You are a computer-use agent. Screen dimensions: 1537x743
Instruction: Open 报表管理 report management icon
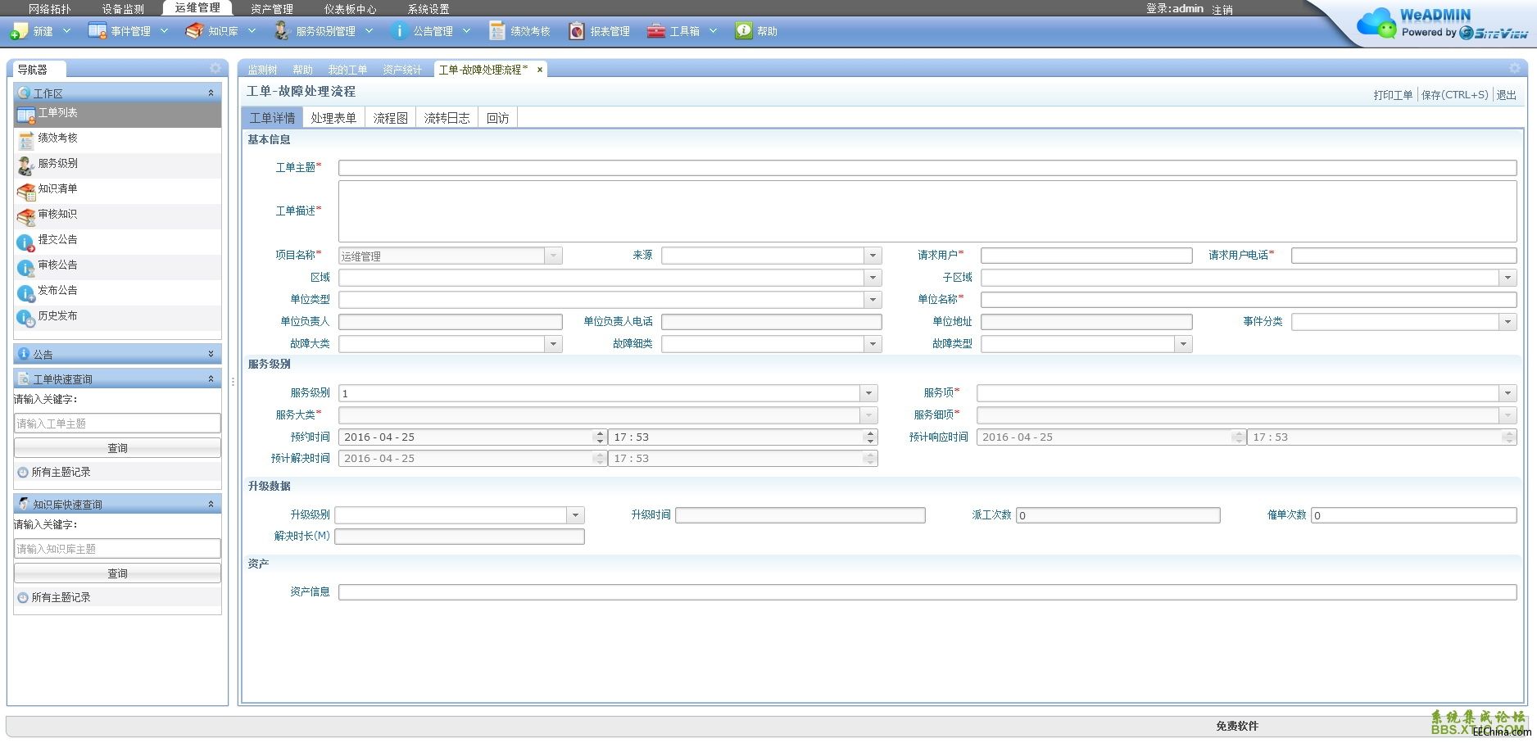(577, 31)
